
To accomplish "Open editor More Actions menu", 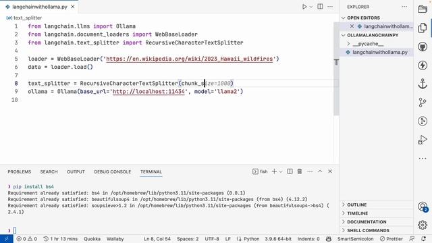I will [x=330, y=7].
